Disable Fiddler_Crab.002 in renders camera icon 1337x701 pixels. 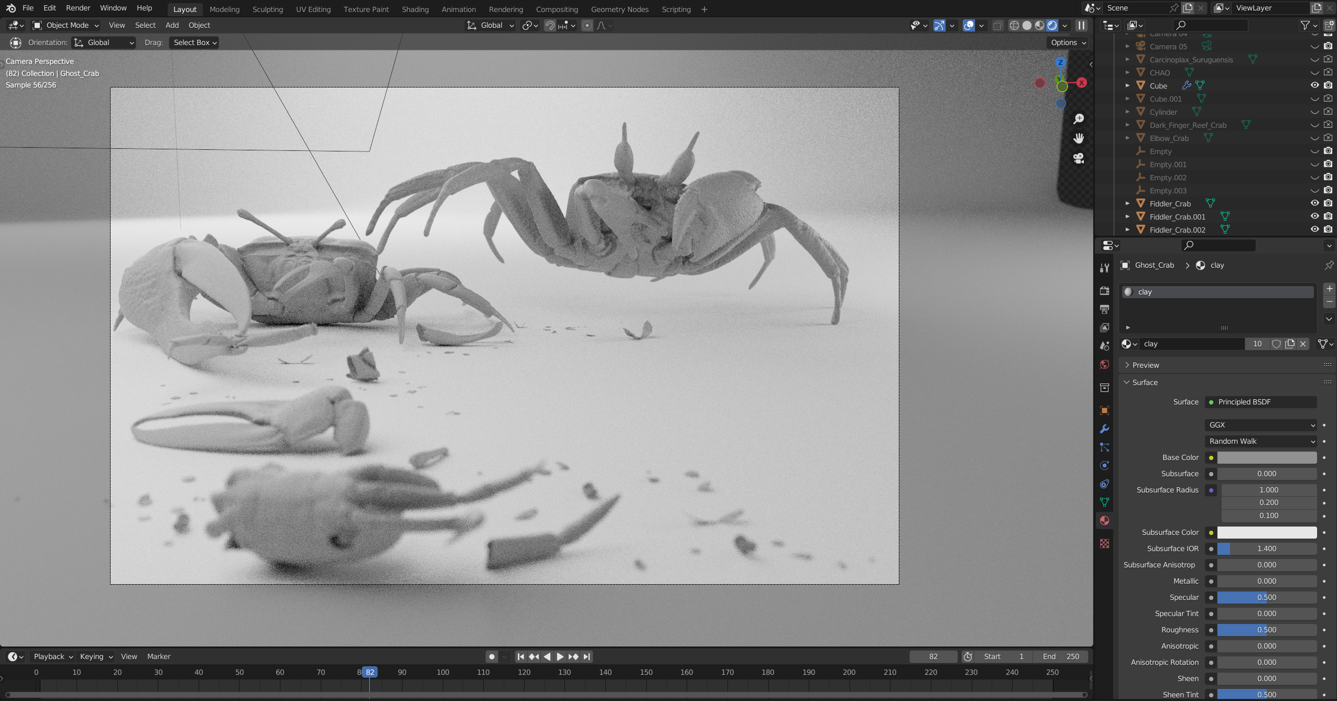pyautogui.click(x=1328, y=229)
